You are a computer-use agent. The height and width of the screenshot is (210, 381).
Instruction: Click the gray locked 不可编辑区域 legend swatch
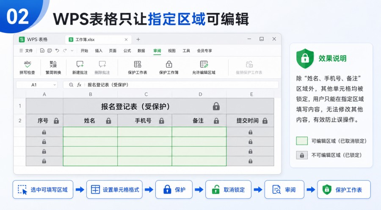tap(302, 155)
